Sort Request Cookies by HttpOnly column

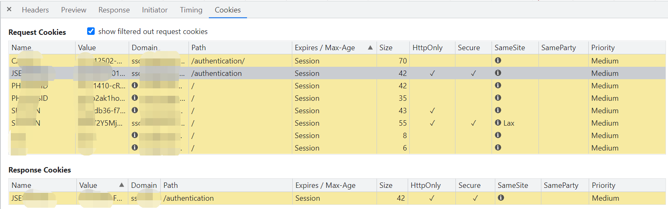[x=427, y=48]
